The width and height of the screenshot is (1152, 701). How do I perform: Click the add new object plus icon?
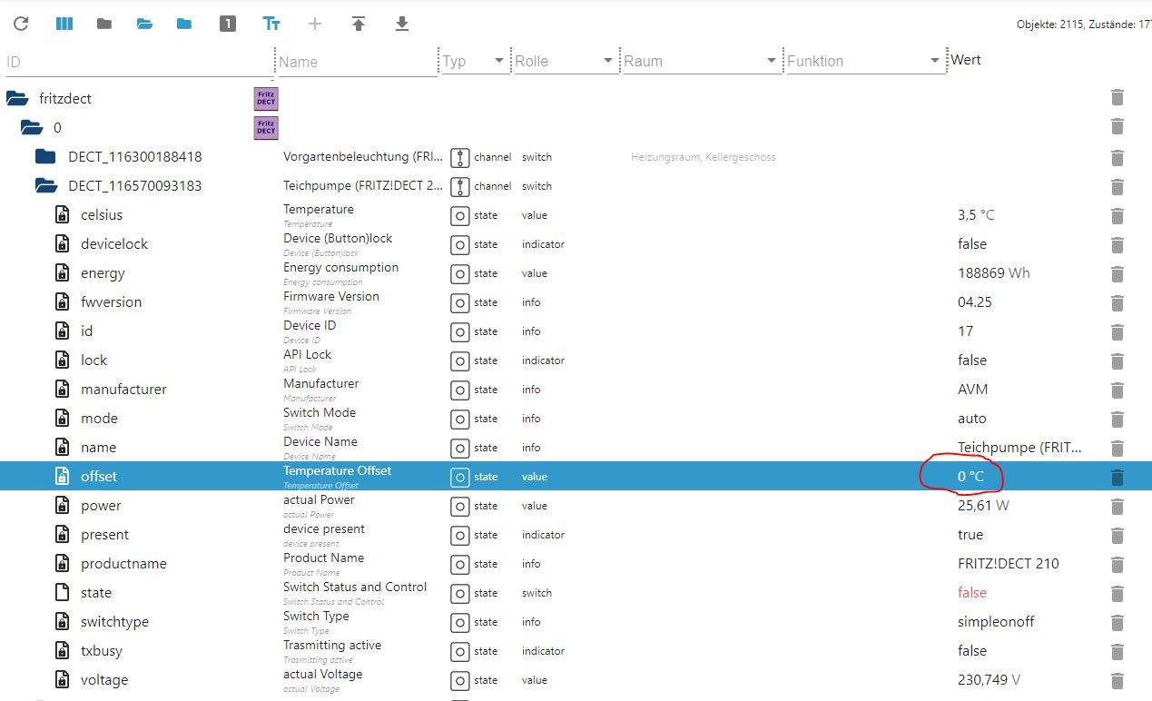pos(315,24)
